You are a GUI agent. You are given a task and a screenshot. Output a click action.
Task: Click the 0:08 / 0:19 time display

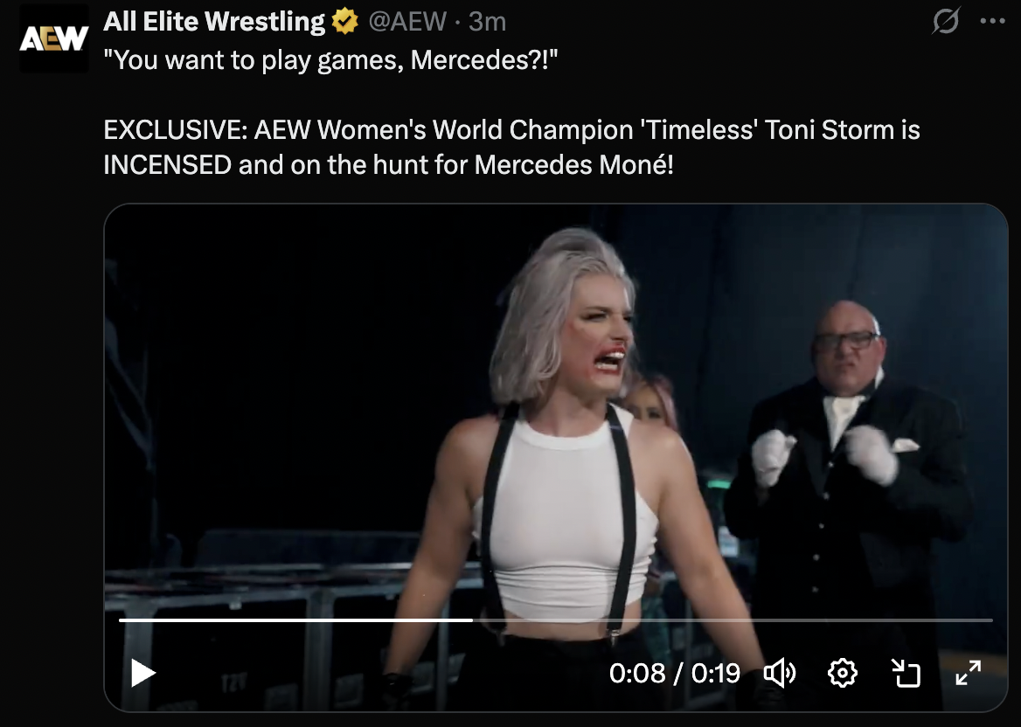tap(675, 673)
